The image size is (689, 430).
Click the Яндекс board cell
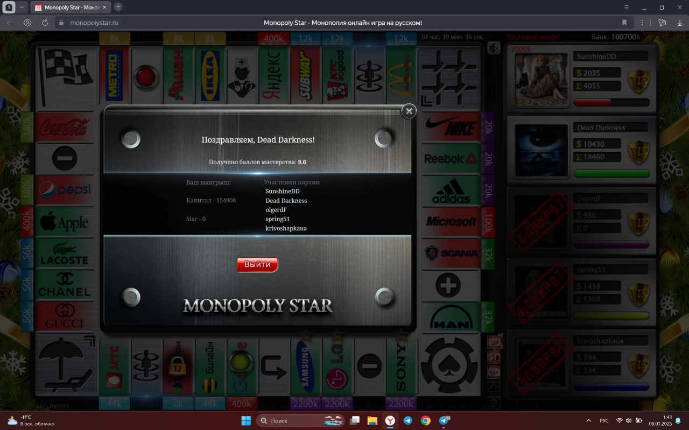[x=273, y=75]
